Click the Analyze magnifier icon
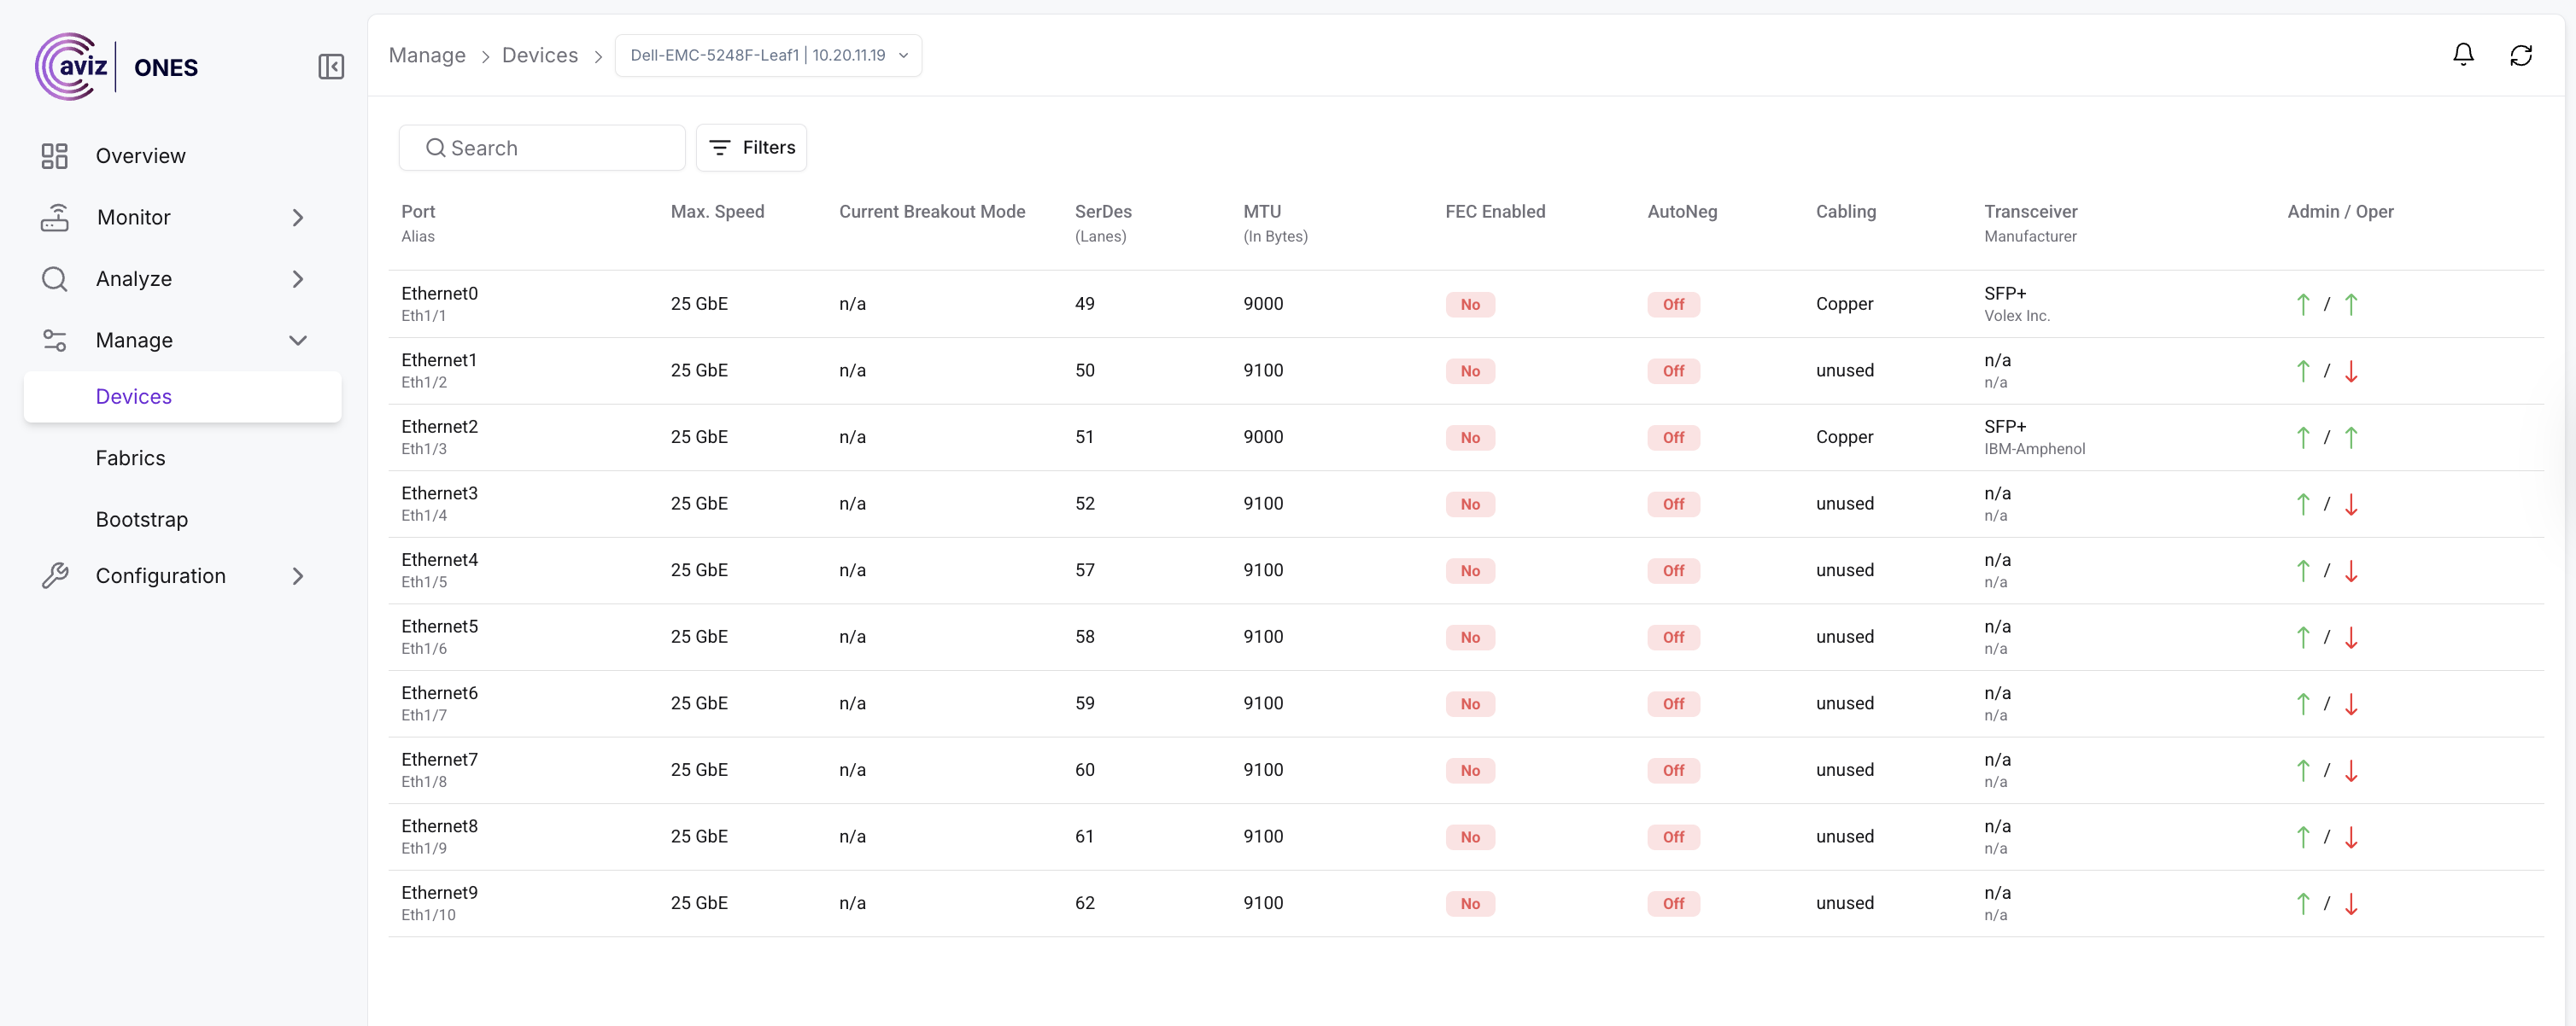Image resolution: width=2576 pixels, height=1026 pixels. tap(54, 279)
